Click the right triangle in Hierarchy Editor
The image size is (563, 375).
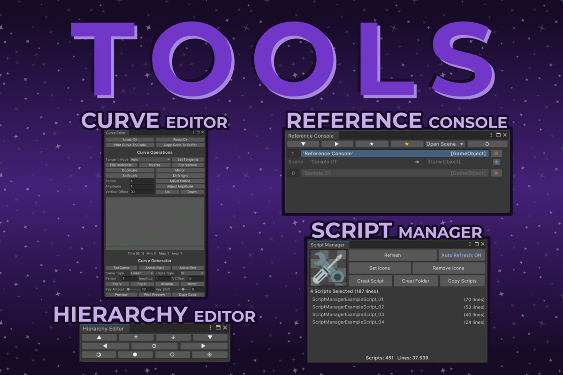[204, 346]
